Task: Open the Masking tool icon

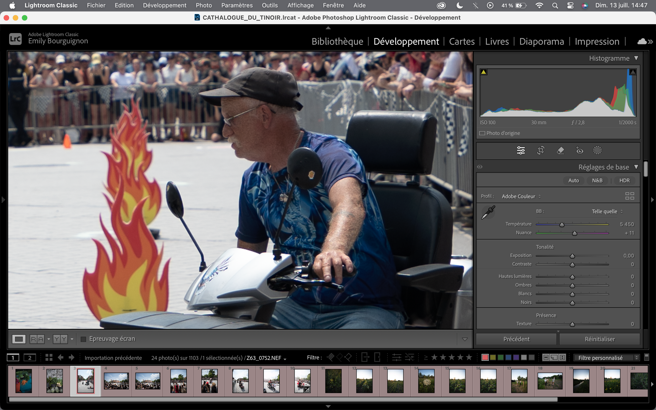Action: 597,150
